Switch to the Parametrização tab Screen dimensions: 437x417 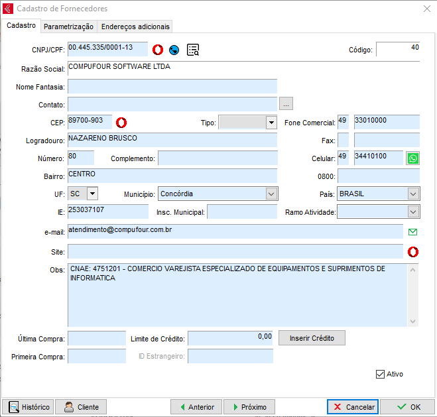coord(69,27)
